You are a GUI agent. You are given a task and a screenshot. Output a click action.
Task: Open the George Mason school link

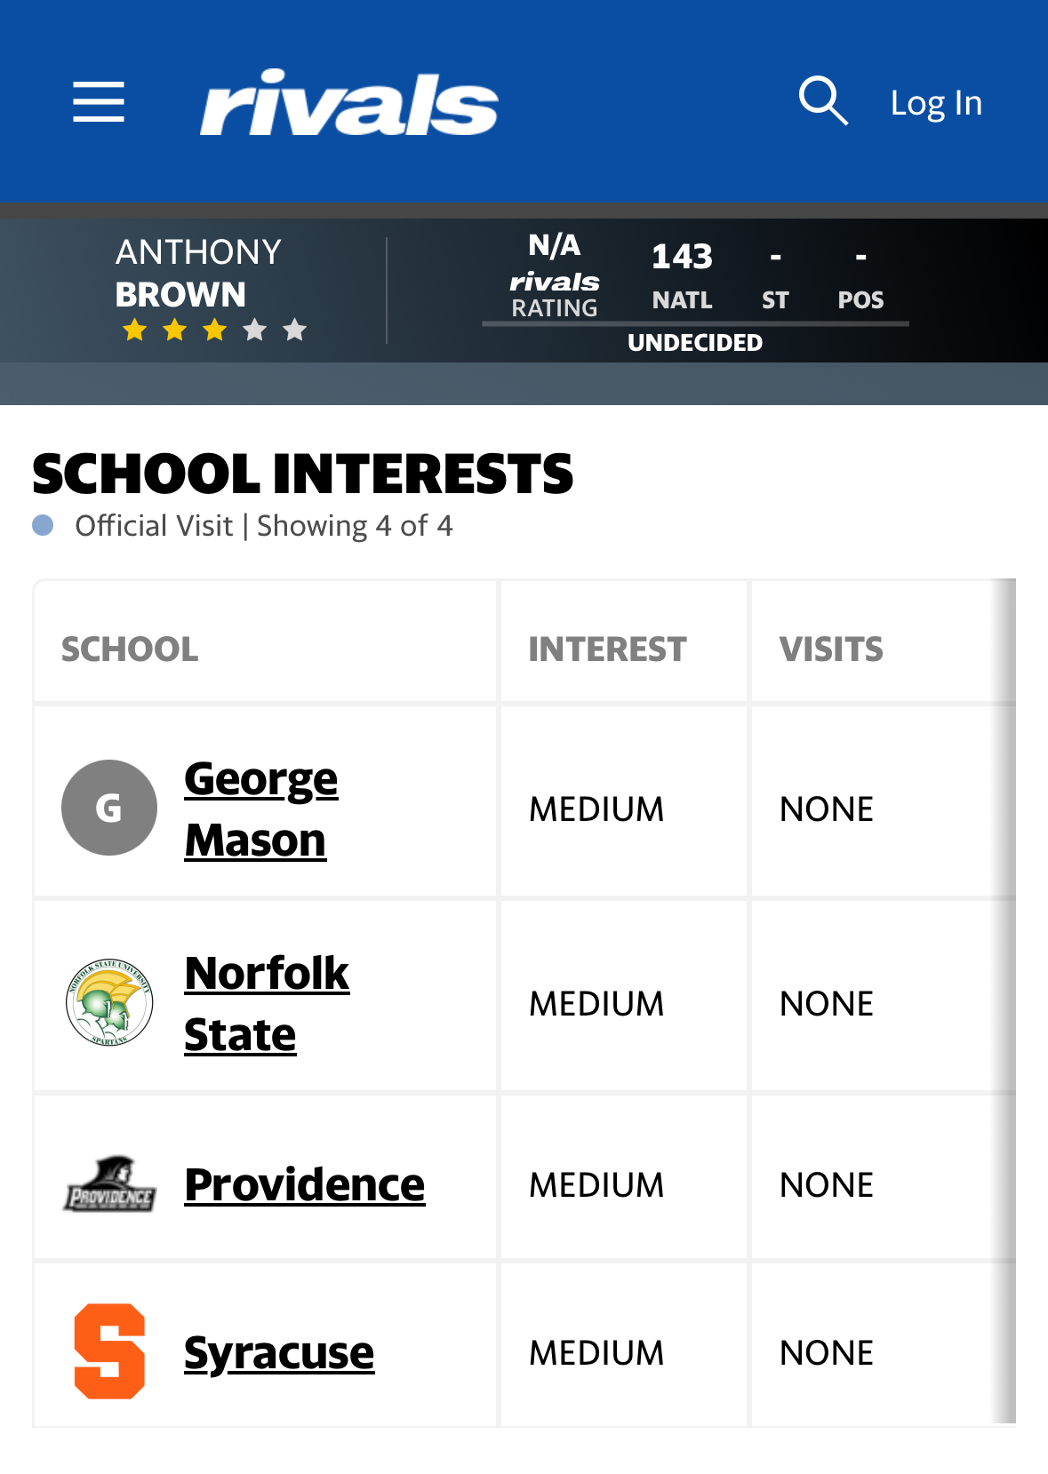tap(261, 809)
